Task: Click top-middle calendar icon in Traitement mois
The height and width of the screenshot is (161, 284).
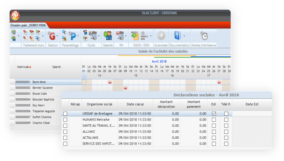Action: [32, 32]
